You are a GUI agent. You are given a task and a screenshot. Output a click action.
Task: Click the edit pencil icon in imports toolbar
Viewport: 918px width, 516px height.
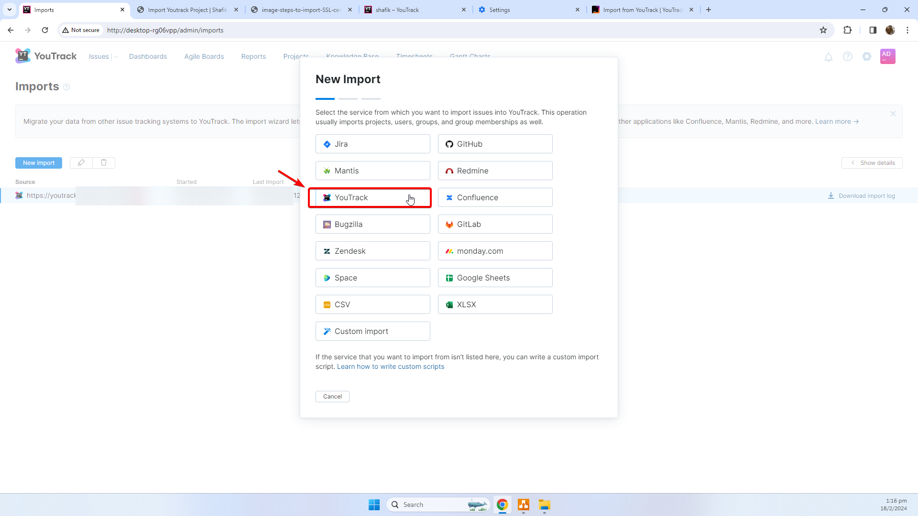coord(81,163)
